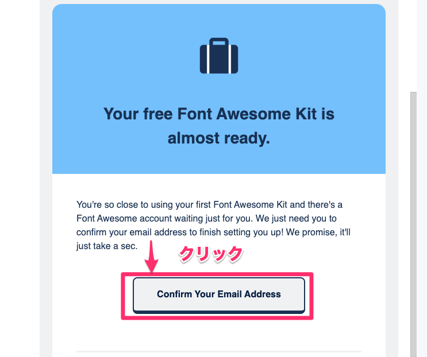
Task: Click the scrollbar track above the thumb
Action: [413, 46]
